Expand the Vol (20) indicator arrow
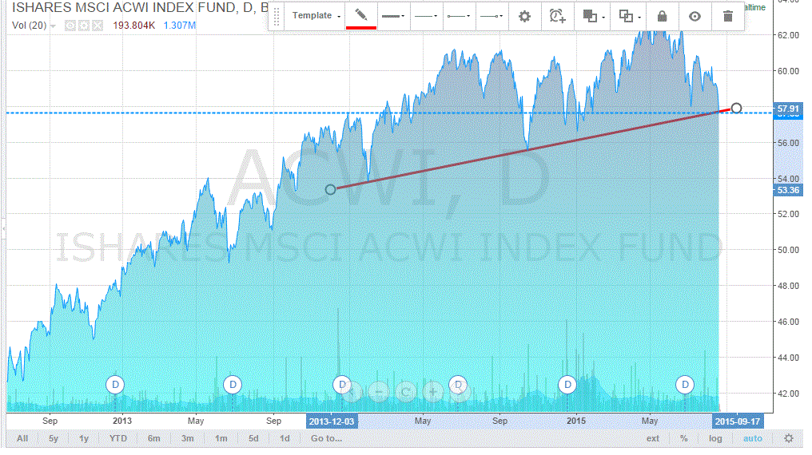812x455 pixels. [x=53, y=26]
